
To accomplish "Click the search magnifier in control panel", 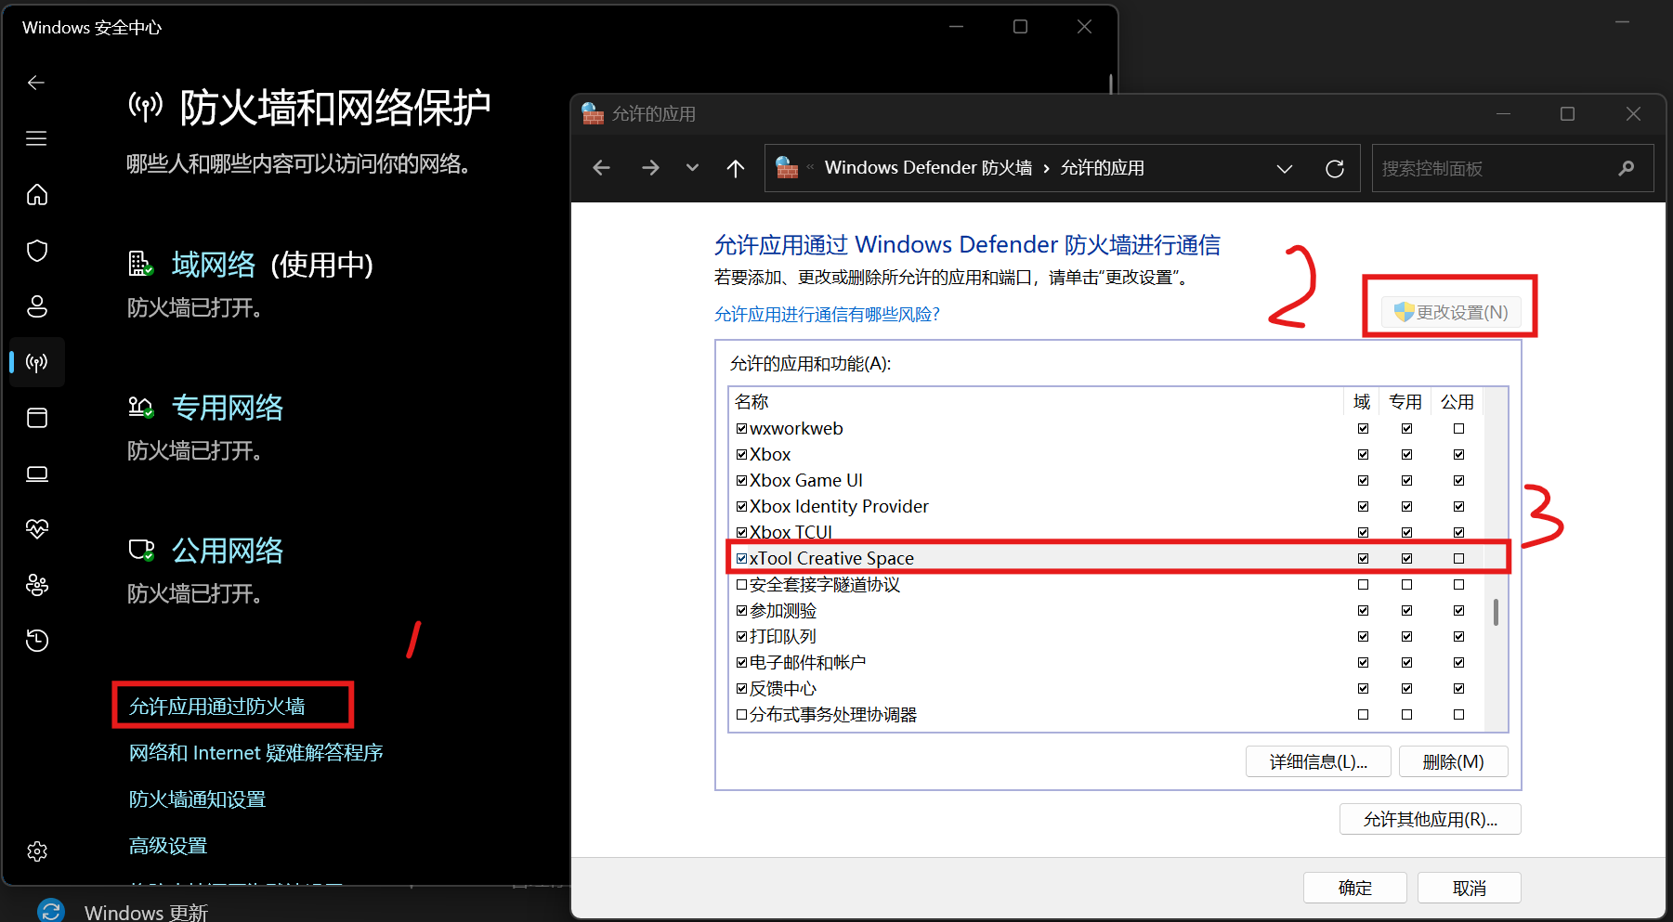I will click(1626, 168).
